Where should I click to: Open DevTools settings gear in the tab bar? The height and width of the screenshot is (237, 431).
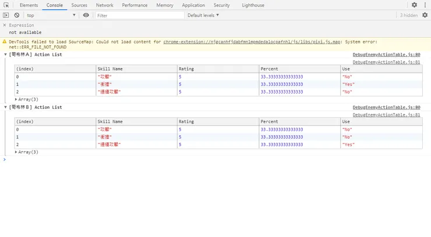click(414, 5)
